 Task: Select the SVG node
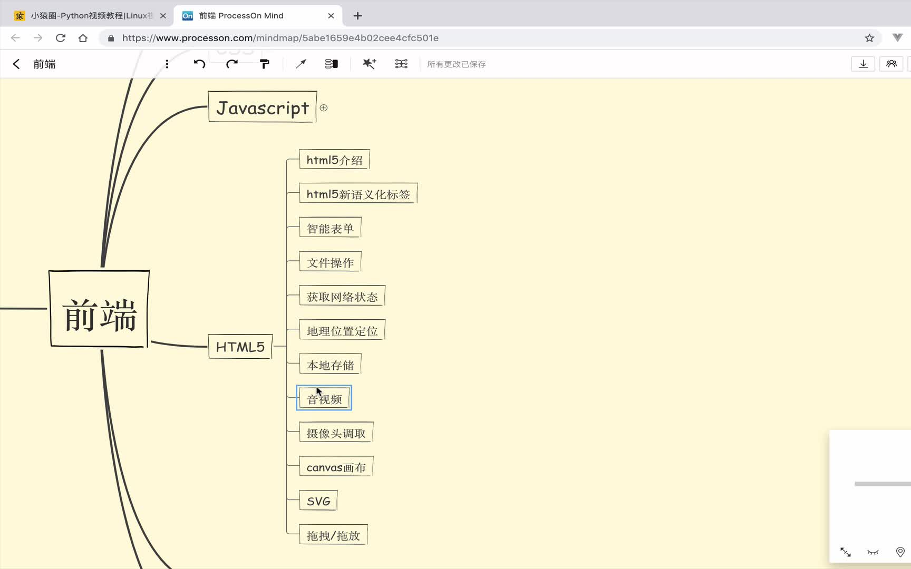[x=318, y=501]
